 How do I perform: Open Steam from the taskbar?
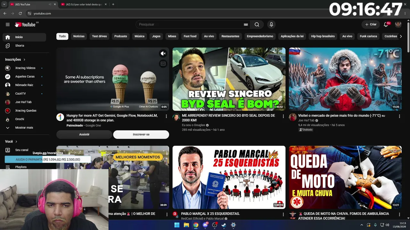click(224, 225)
